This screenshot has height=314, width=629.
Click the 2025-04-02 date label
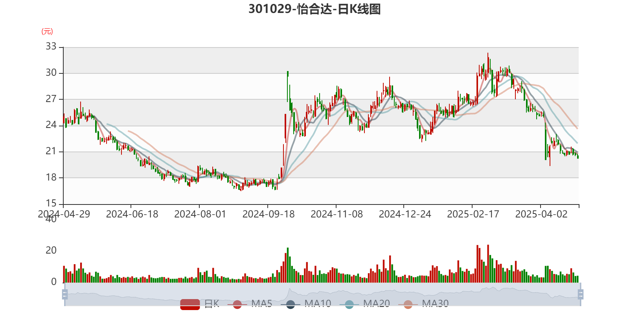coord(541,214)
